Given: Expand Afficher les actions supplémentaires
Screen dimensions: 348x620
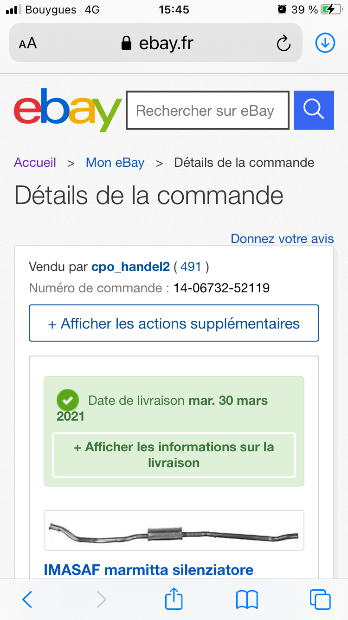Looking at the screenshot, I should click(x=174, y=323).
